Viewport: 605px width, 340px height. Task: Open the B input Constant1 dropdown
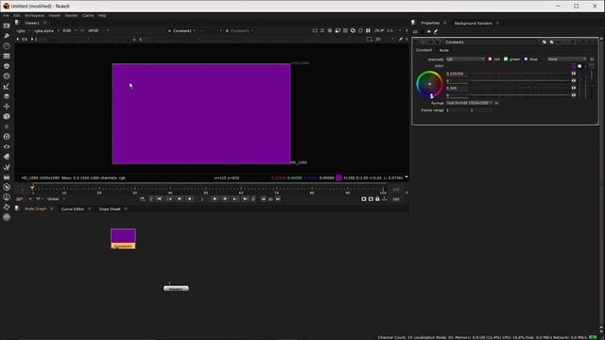click(239, 31)
